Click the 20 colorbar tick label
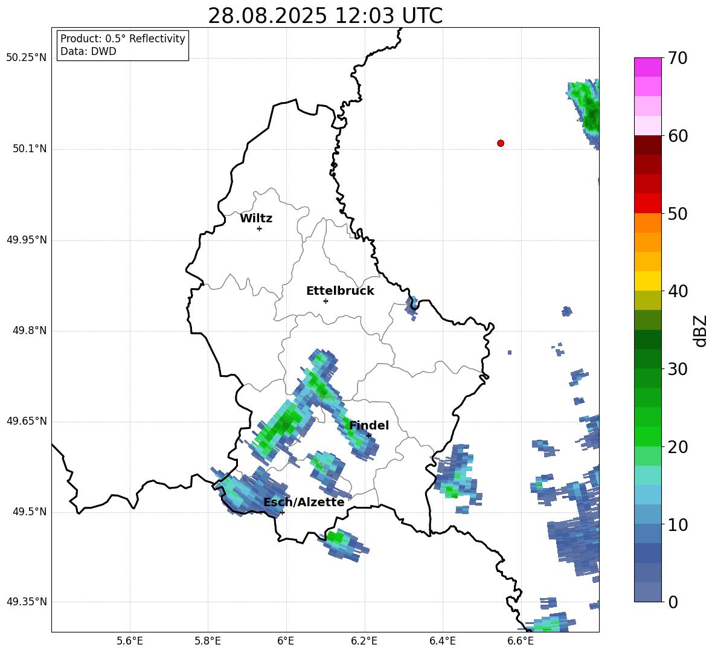The height and width of the screenshot is (653, 715). (x=678, y=446)
